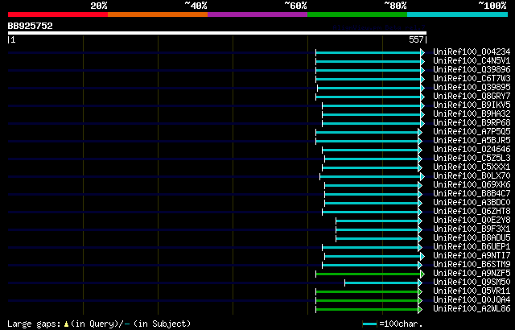Click the query start position label 1
This screenshot has width=515, height=330.
coord(13,39)
